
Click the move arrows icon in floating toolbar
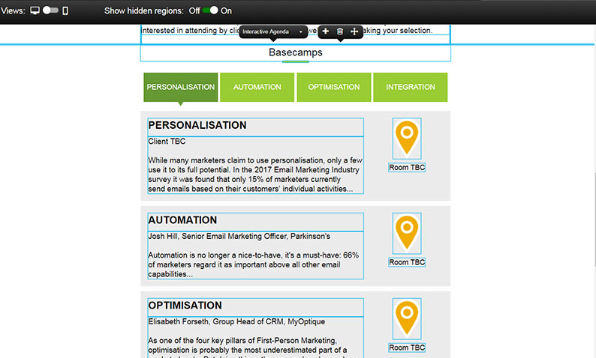point(355,31)
